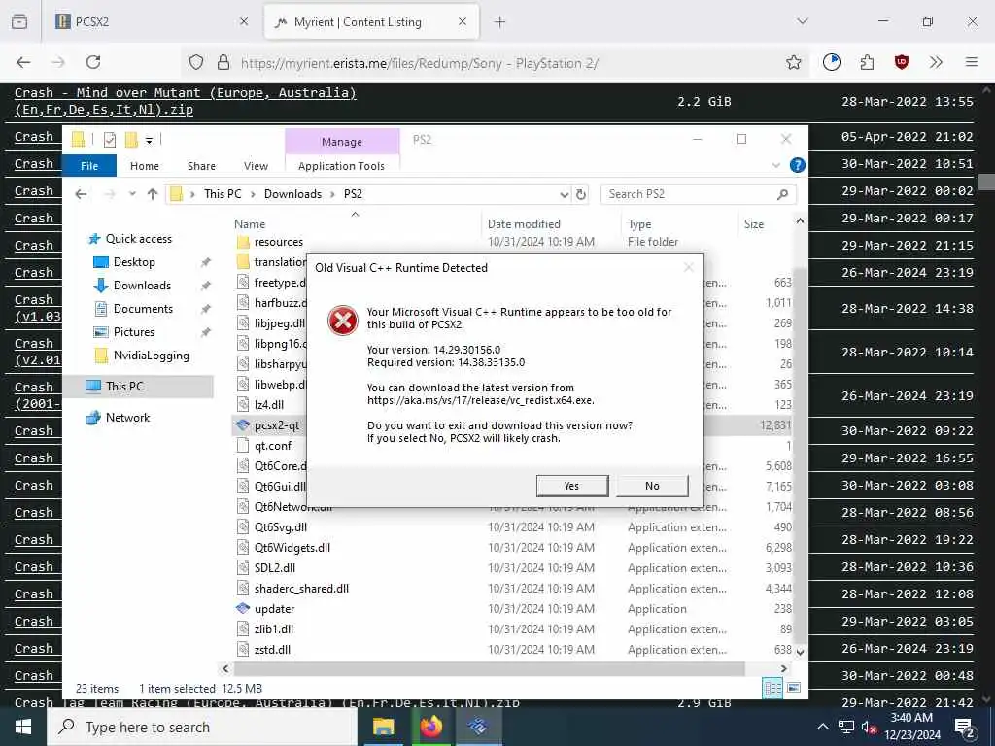
Task: Select Qt6Svg.dll file
Action: coord(281,527)
